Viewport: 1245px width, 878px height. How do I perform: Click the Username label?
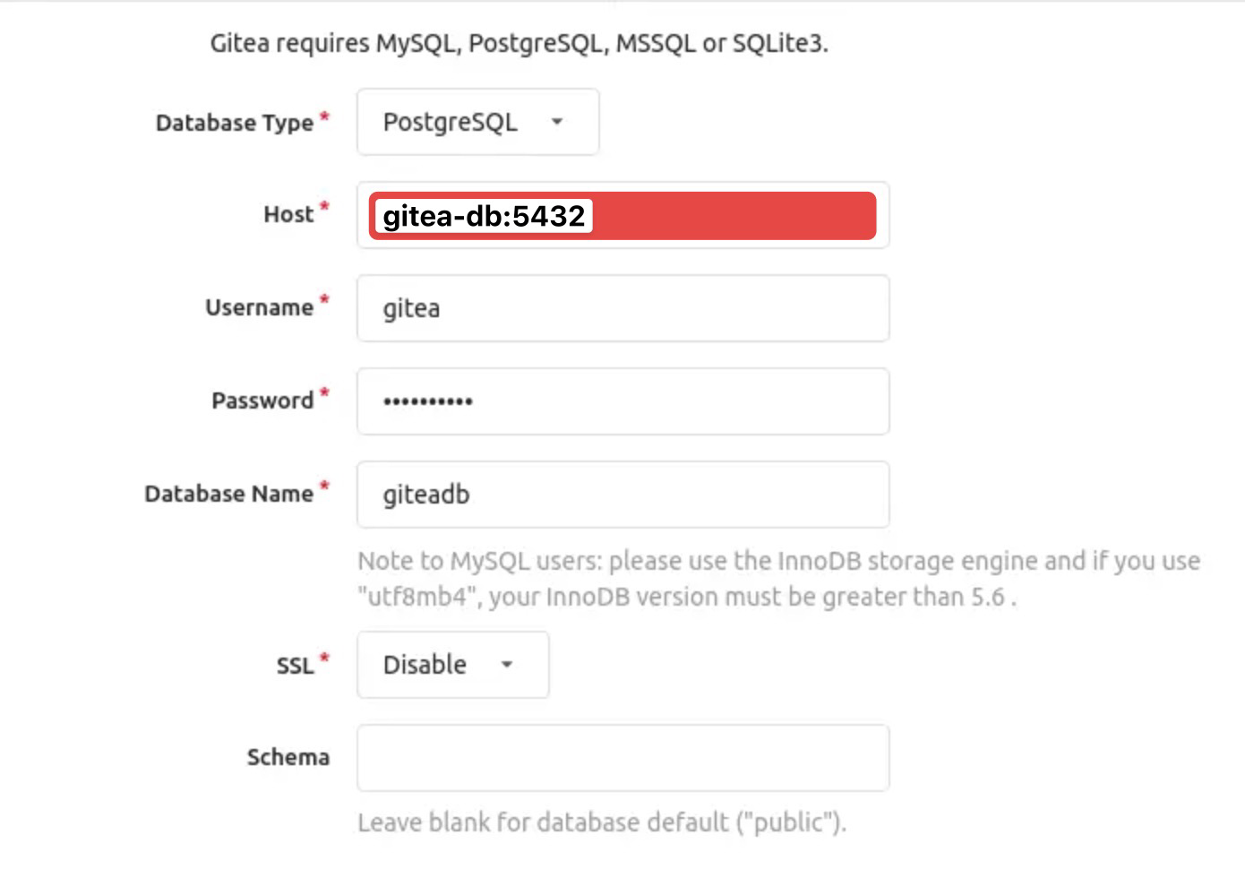pos(259,308)
